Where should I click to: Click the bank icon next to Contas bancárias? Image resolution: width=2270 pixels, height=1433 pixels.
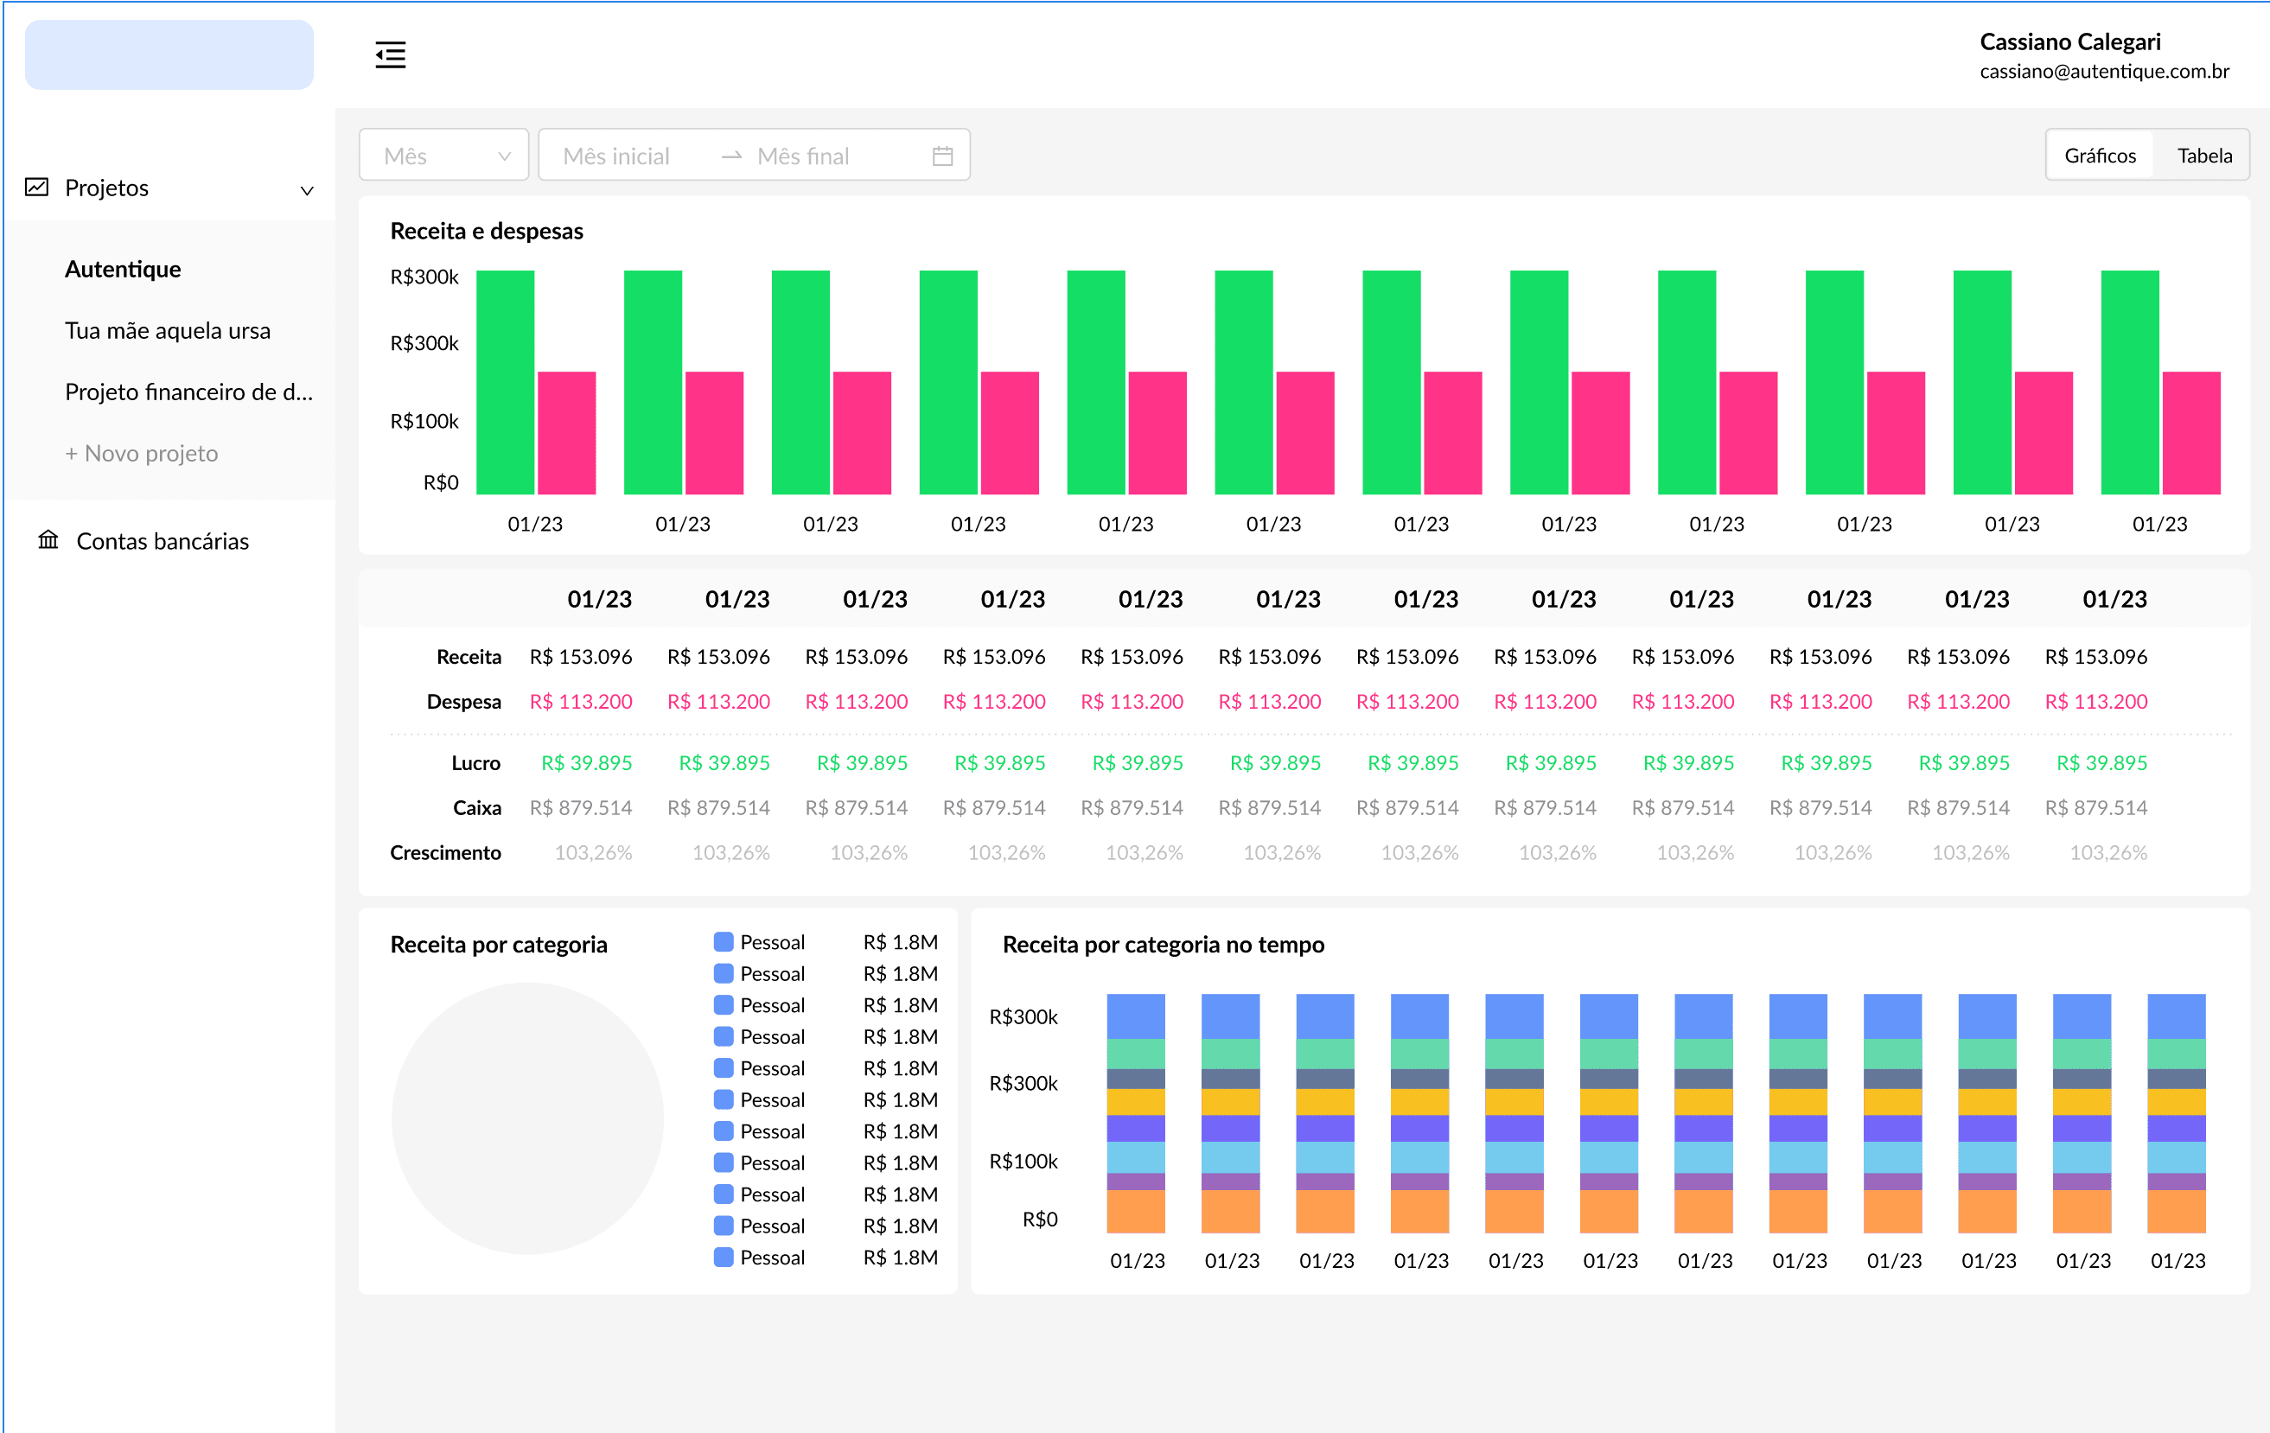(48, 539)
